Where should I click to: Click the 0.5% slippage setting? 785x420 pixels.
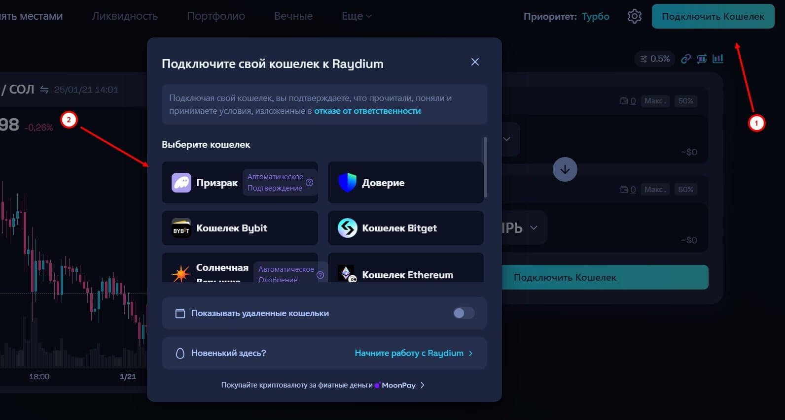(655, 59)
